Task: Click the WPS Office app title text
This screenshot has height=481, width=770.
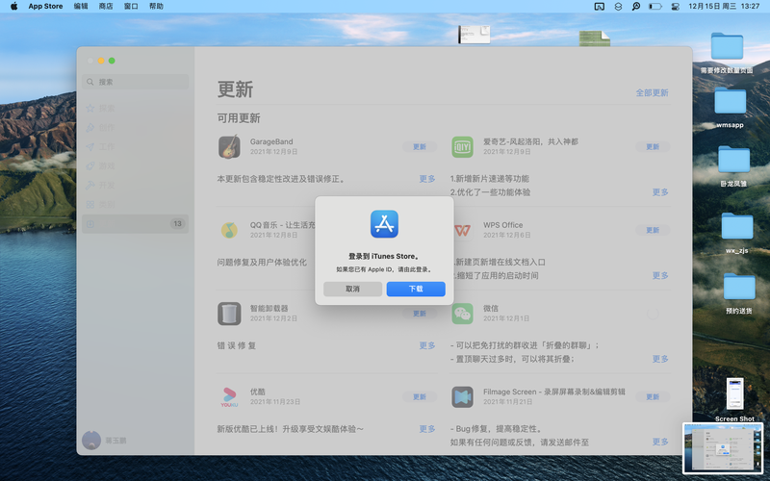Action: click(x=502, y=225)
